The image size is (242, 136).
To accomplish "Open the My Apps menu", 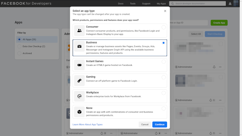I will 161,4.
